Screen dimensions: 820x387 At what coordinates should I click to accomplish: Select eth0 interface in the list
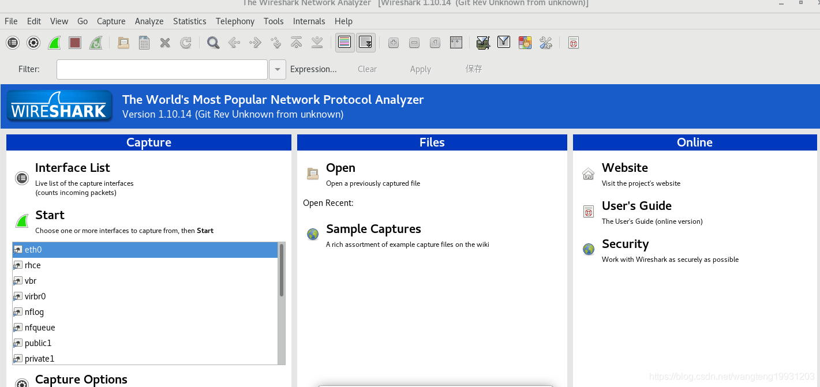pos(145,250)
